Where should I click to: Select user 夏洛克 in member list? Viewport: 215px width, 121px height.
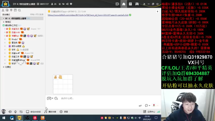[15, 43]
